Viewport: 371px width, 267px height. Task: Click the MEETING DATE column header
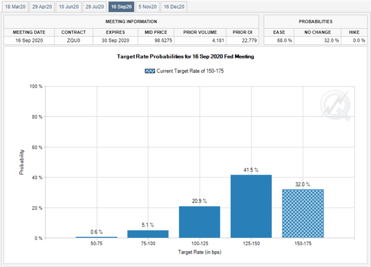click(29, 32)
